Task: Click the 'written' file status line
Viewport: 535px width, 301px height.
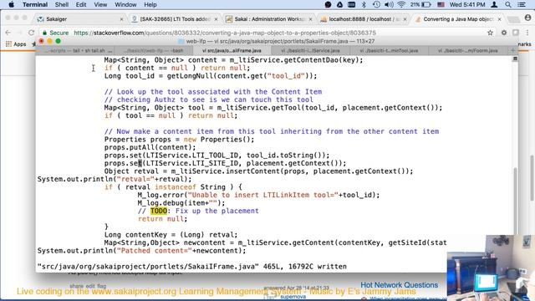Action: [x=192, y=267]
